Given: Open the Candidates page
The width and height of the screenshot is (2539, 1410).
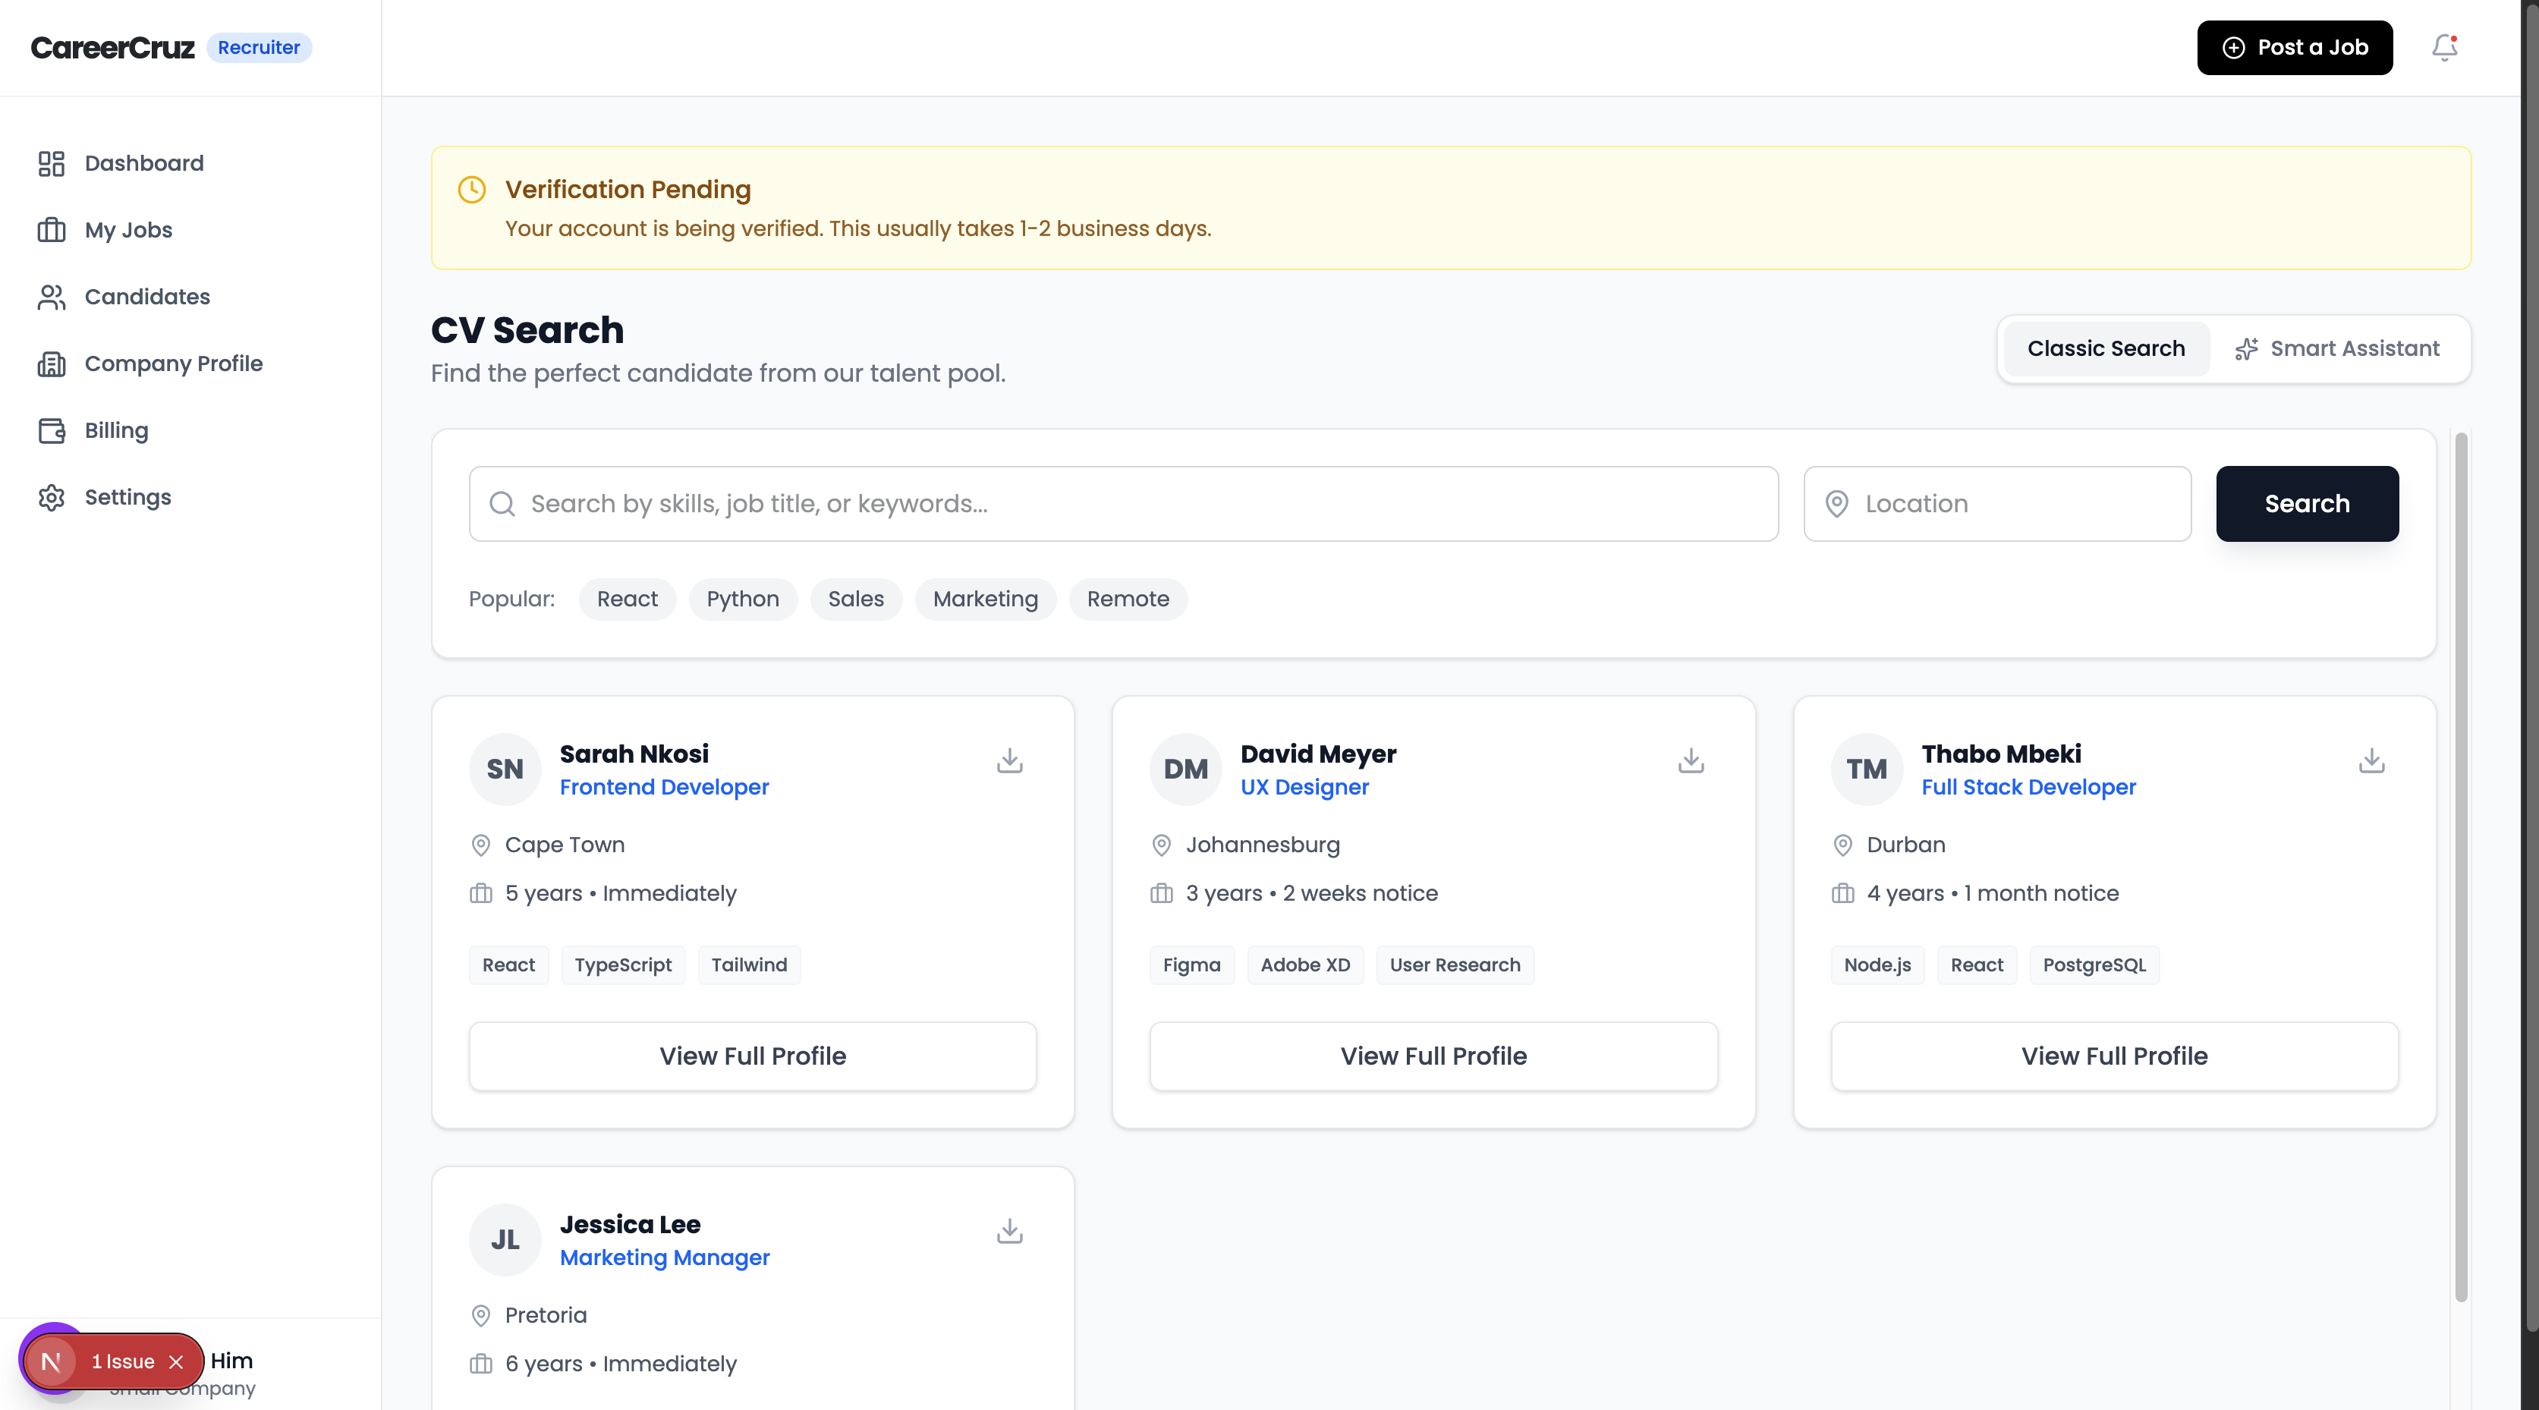Looking at the screenshot, I should point(147,297).
